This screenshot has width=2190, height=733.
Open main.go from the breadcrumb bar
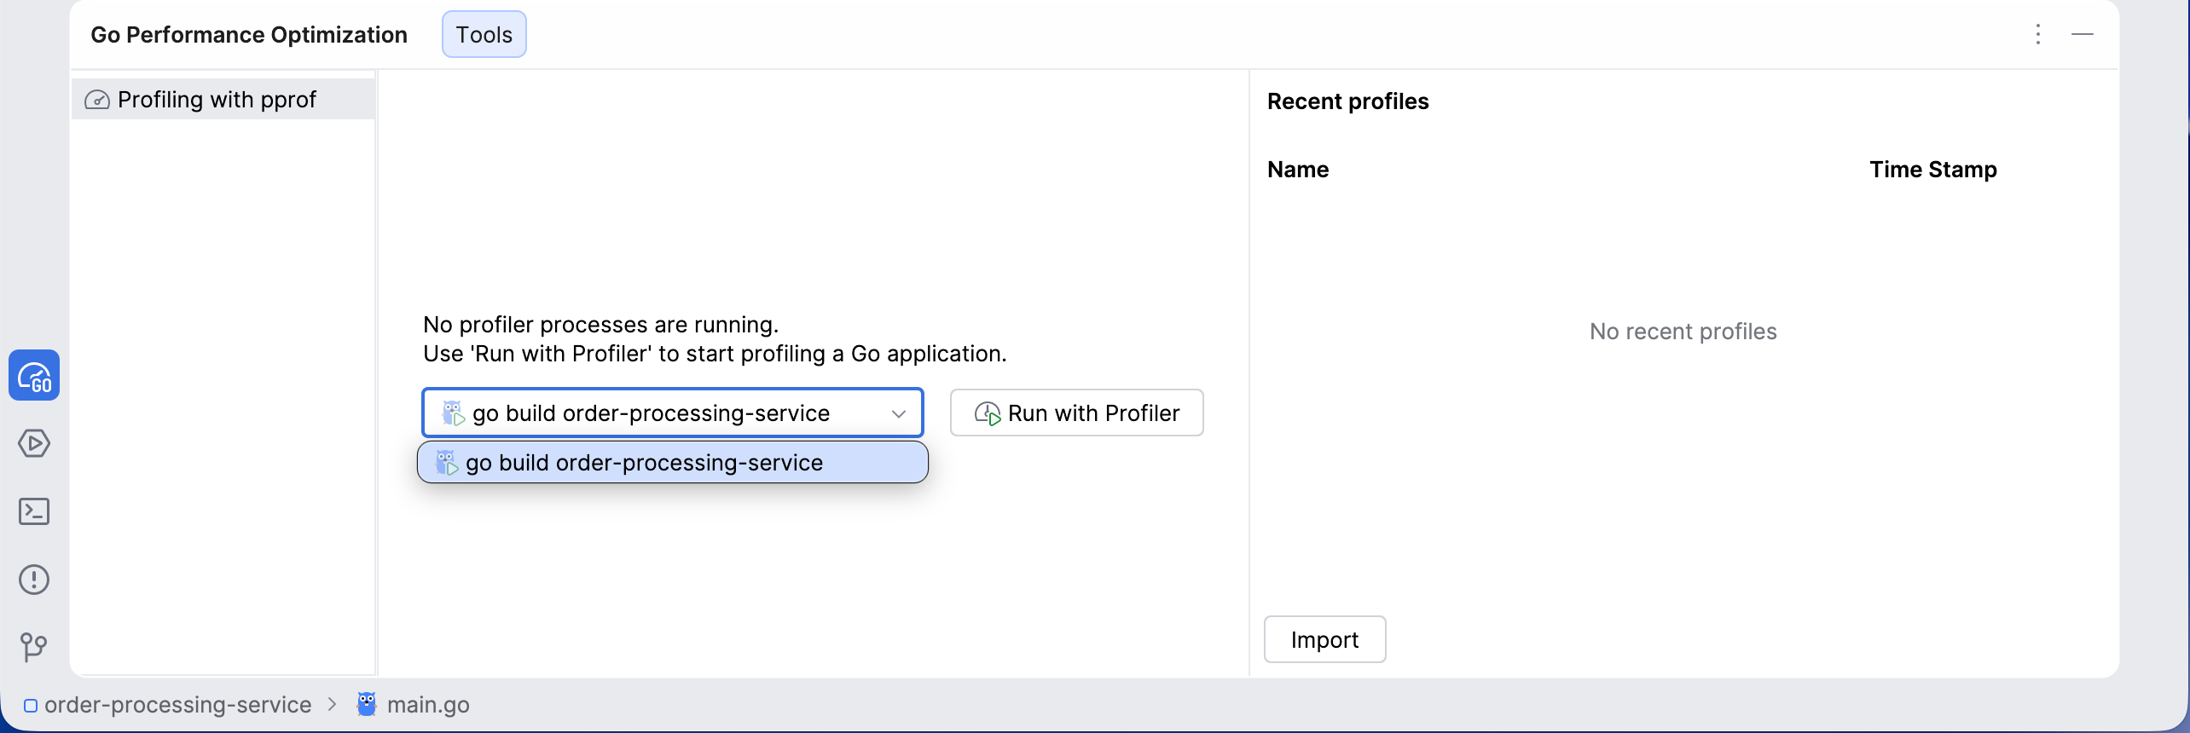[x=428, y=705]
